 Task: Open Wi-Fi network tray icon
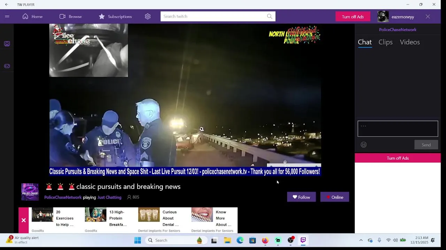[x=388, y=240]
